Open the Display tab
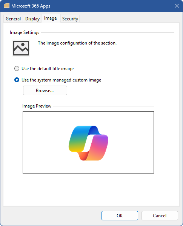The height and width of the screenshot is (226, 183). tap(32, 19)
